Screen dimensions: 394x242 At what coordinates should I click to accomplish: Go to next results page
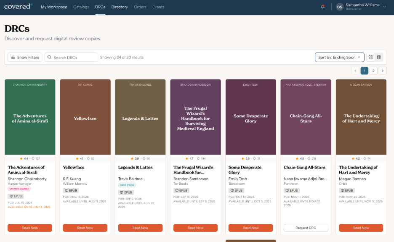pyautogui.click(x=383, y=71)
